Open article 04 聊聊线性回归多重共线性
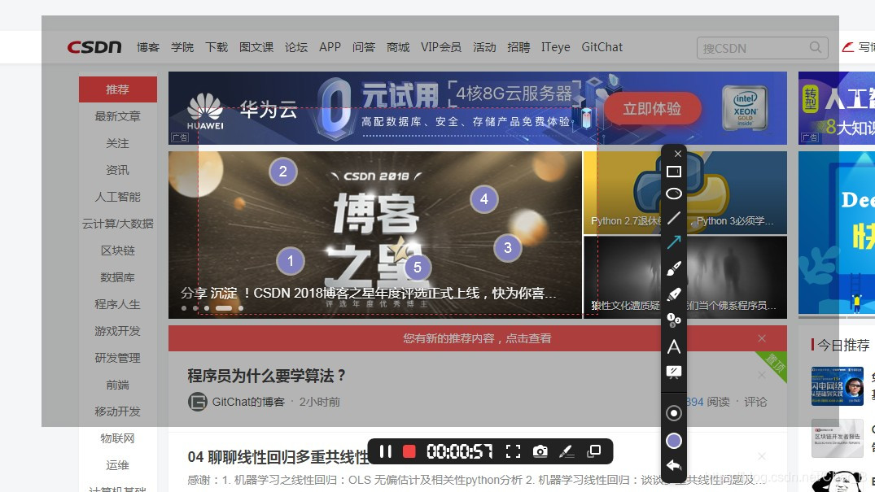The height and width of the screenshot is (492, 875). (x=278, y=457)
